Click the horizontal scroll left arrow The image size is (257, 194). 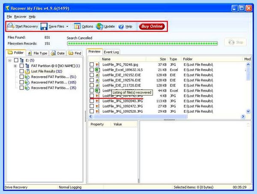click(90, 116)
